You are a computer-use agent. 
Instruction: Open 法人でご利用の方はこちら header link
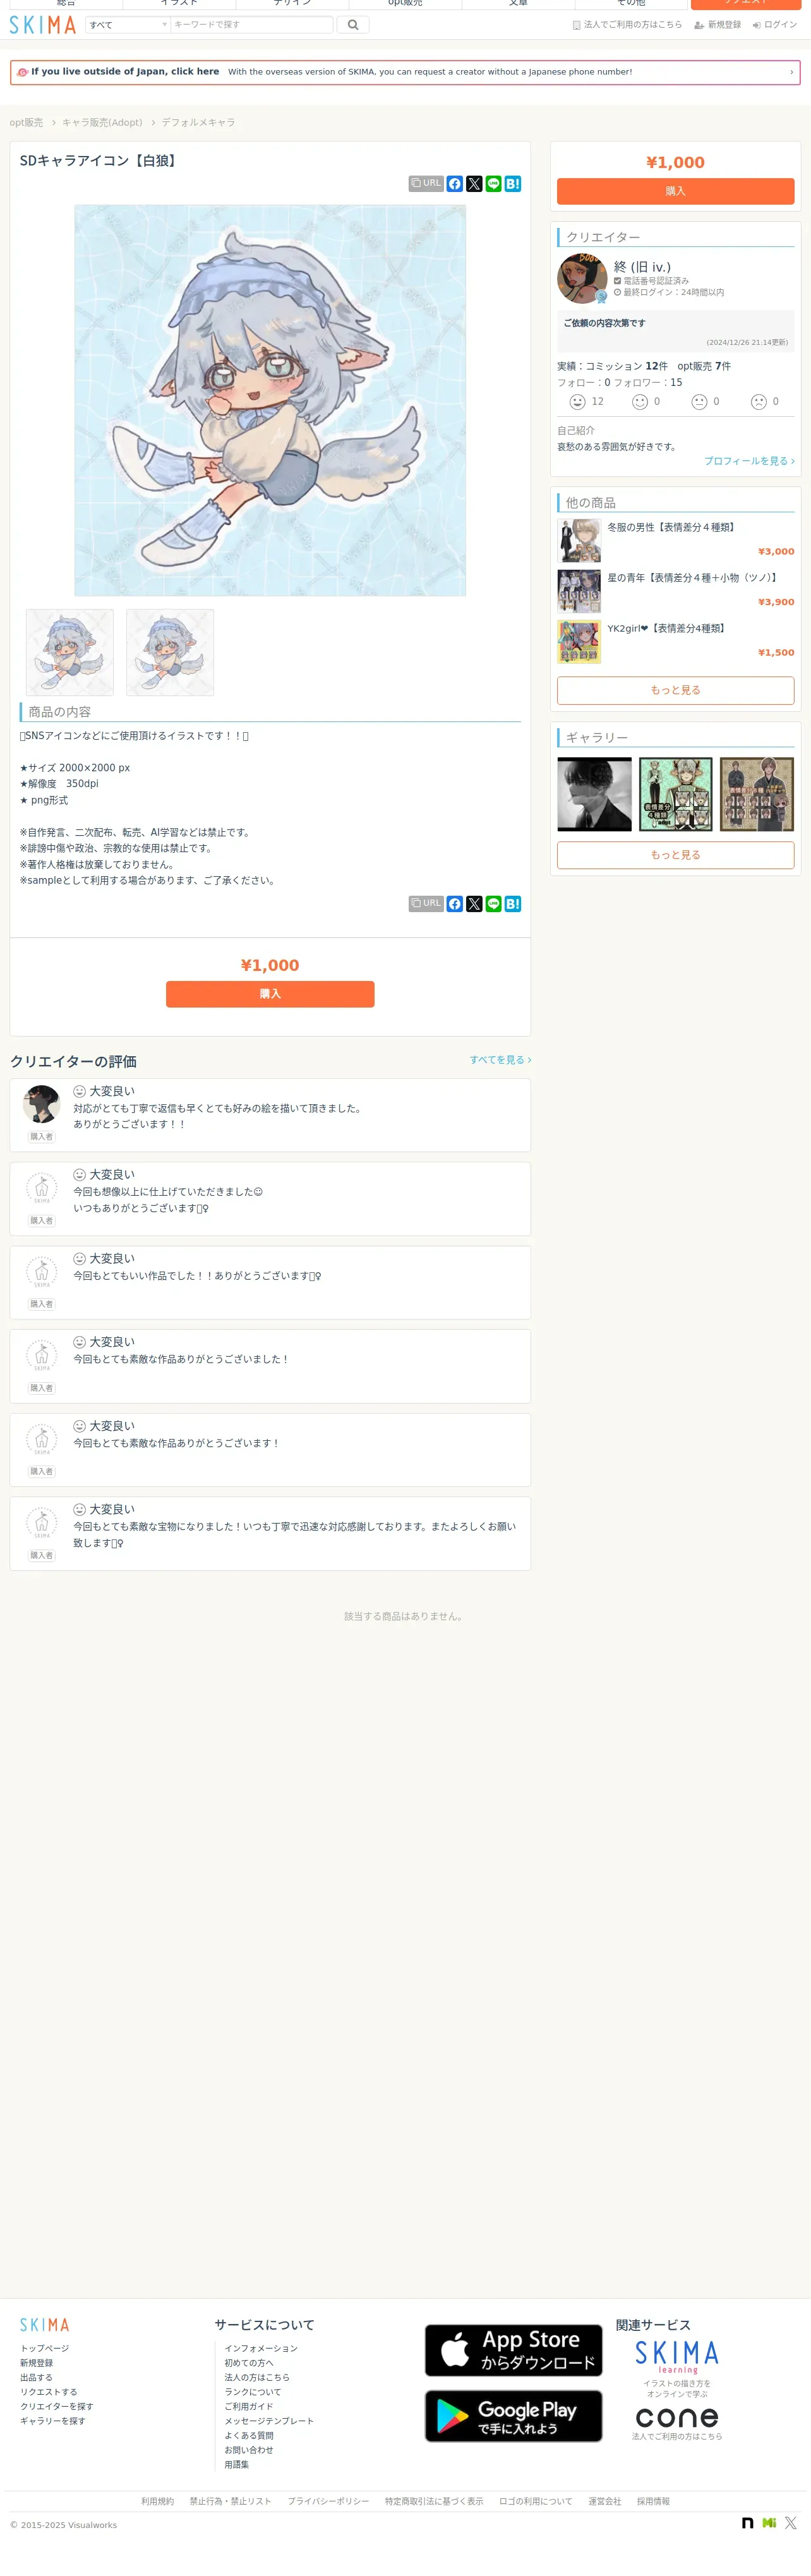(x=627, y=25)
